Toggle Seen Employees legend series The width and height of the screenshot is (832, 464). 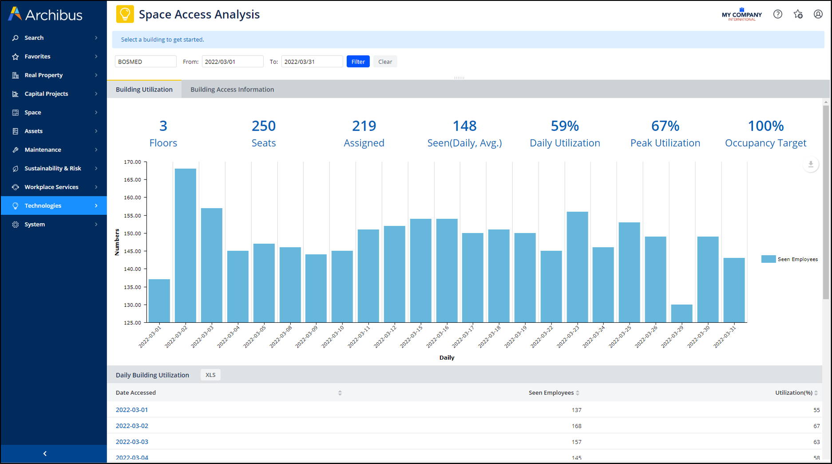[x=789, y=259]
